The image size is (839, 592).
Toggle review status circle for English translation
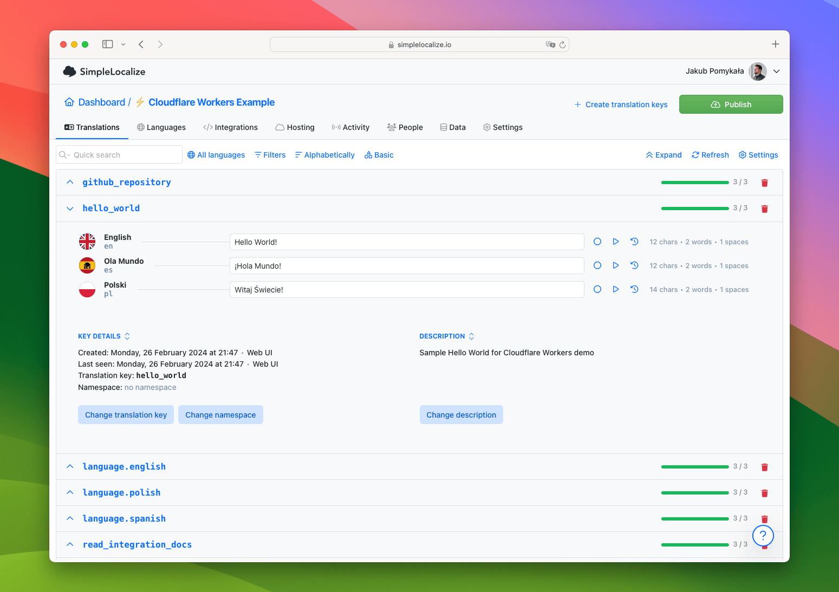(x=597, y=242)
